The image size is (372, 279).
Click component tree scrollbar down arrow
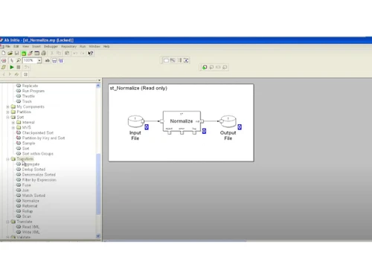click(98, 236)
